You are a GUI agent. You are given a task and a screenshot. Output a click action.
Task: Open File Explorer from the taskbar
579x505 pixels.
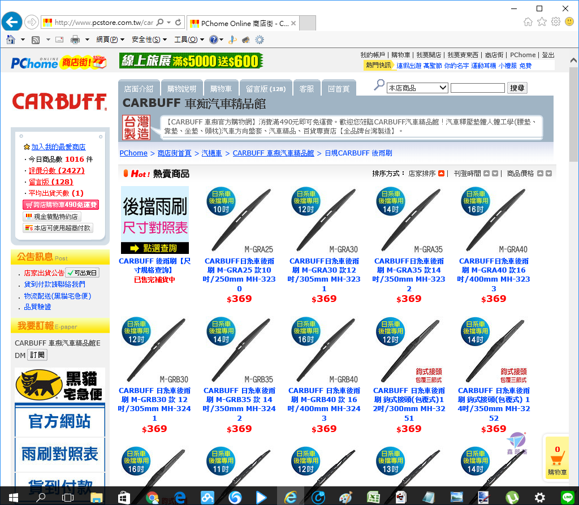click(x=96, y=497)
